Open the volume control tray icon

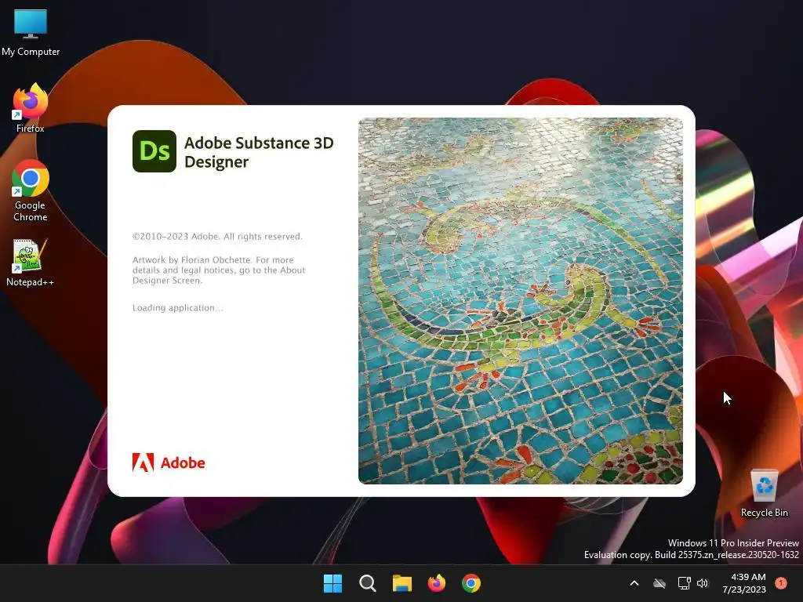[x=703, y=583]
